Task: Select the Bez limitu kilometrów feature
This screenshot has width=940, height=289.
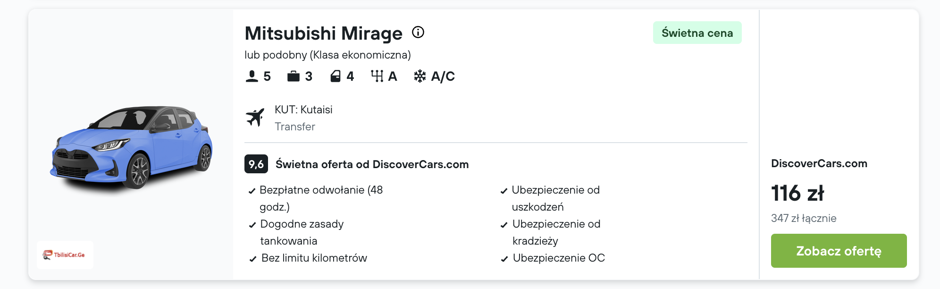Action: tap(314, 258)
